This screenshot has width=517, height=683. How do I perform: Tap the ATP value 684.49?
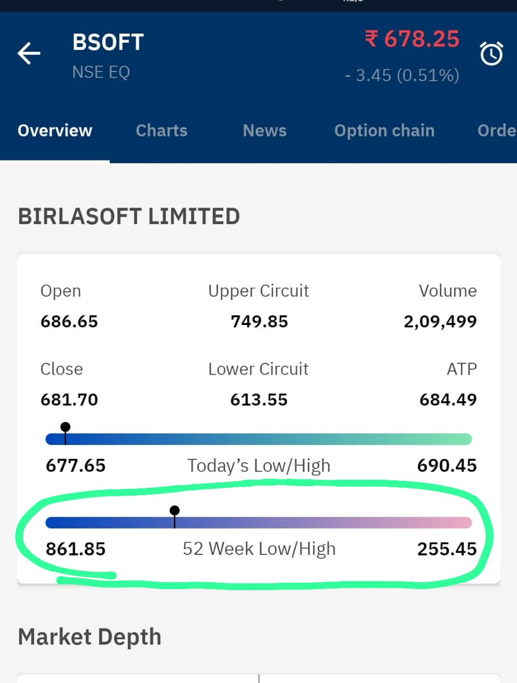(448, 400)
